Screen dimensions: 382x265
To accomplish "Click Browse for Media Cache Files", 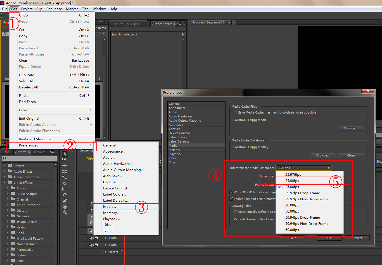I will (x=351, y=128).
